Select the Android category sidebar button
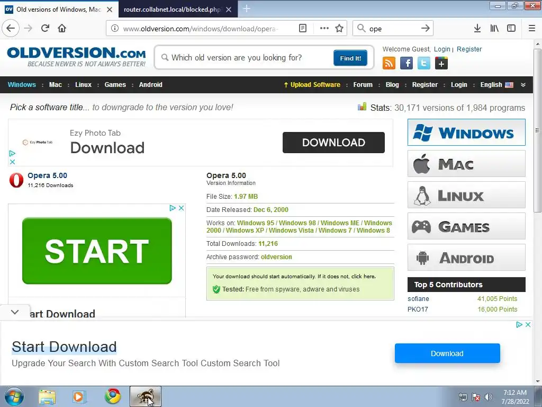The width and height of the screenshot is (542, 407). pos(466,258)
